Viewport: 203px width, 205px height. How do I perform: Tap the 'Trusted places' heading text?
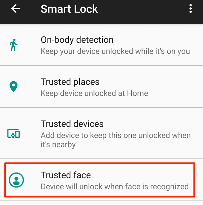pos(70,82)
